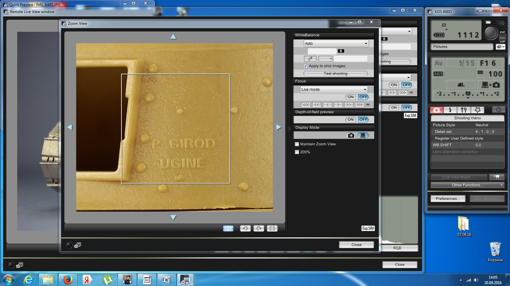This screenshot has height=286, width=510.
Task: Open uTorrent from the taskbar
Action: point(107,280)
